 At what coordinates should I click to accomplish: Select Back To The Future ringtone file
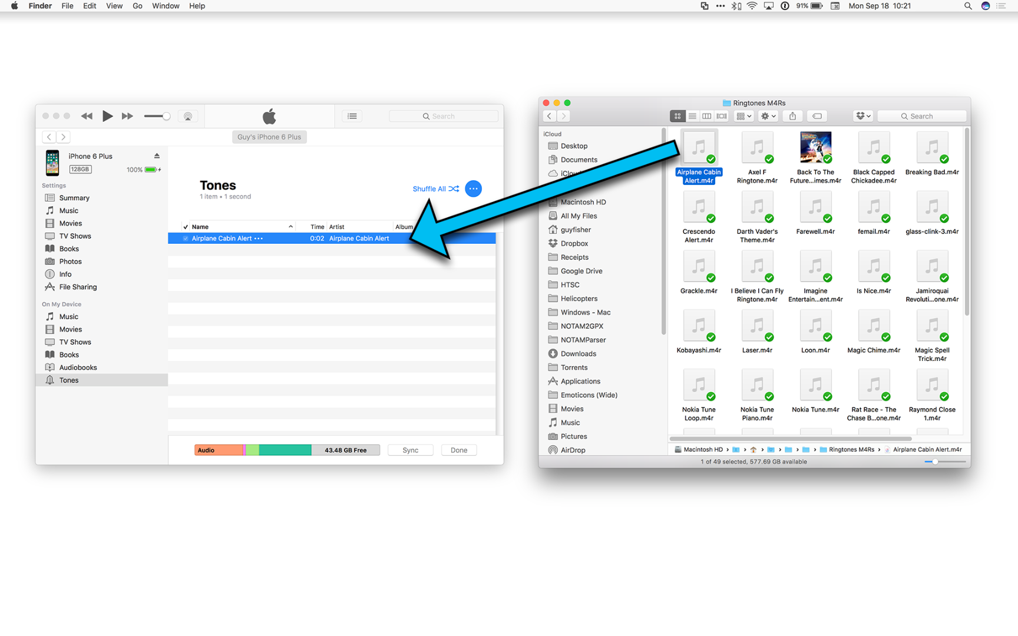pos(815,147)
